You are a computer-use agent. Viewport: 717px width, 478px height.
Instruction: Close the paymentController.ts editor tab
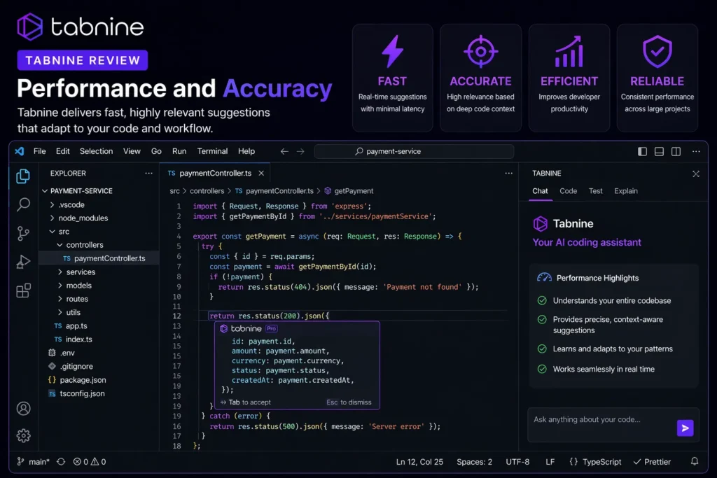pyautogui.click(x=261, y=173)
